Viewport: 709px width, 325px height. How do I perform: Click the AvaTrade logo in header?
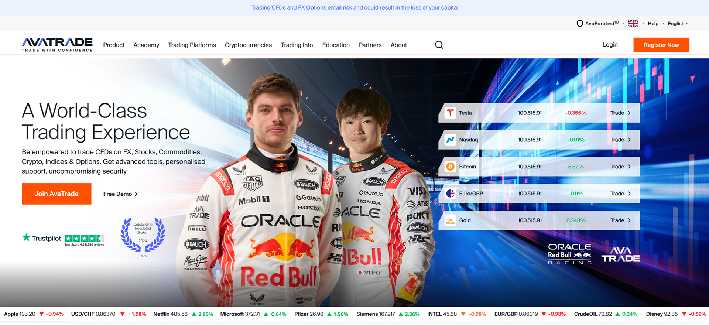(x=57, y=45)
